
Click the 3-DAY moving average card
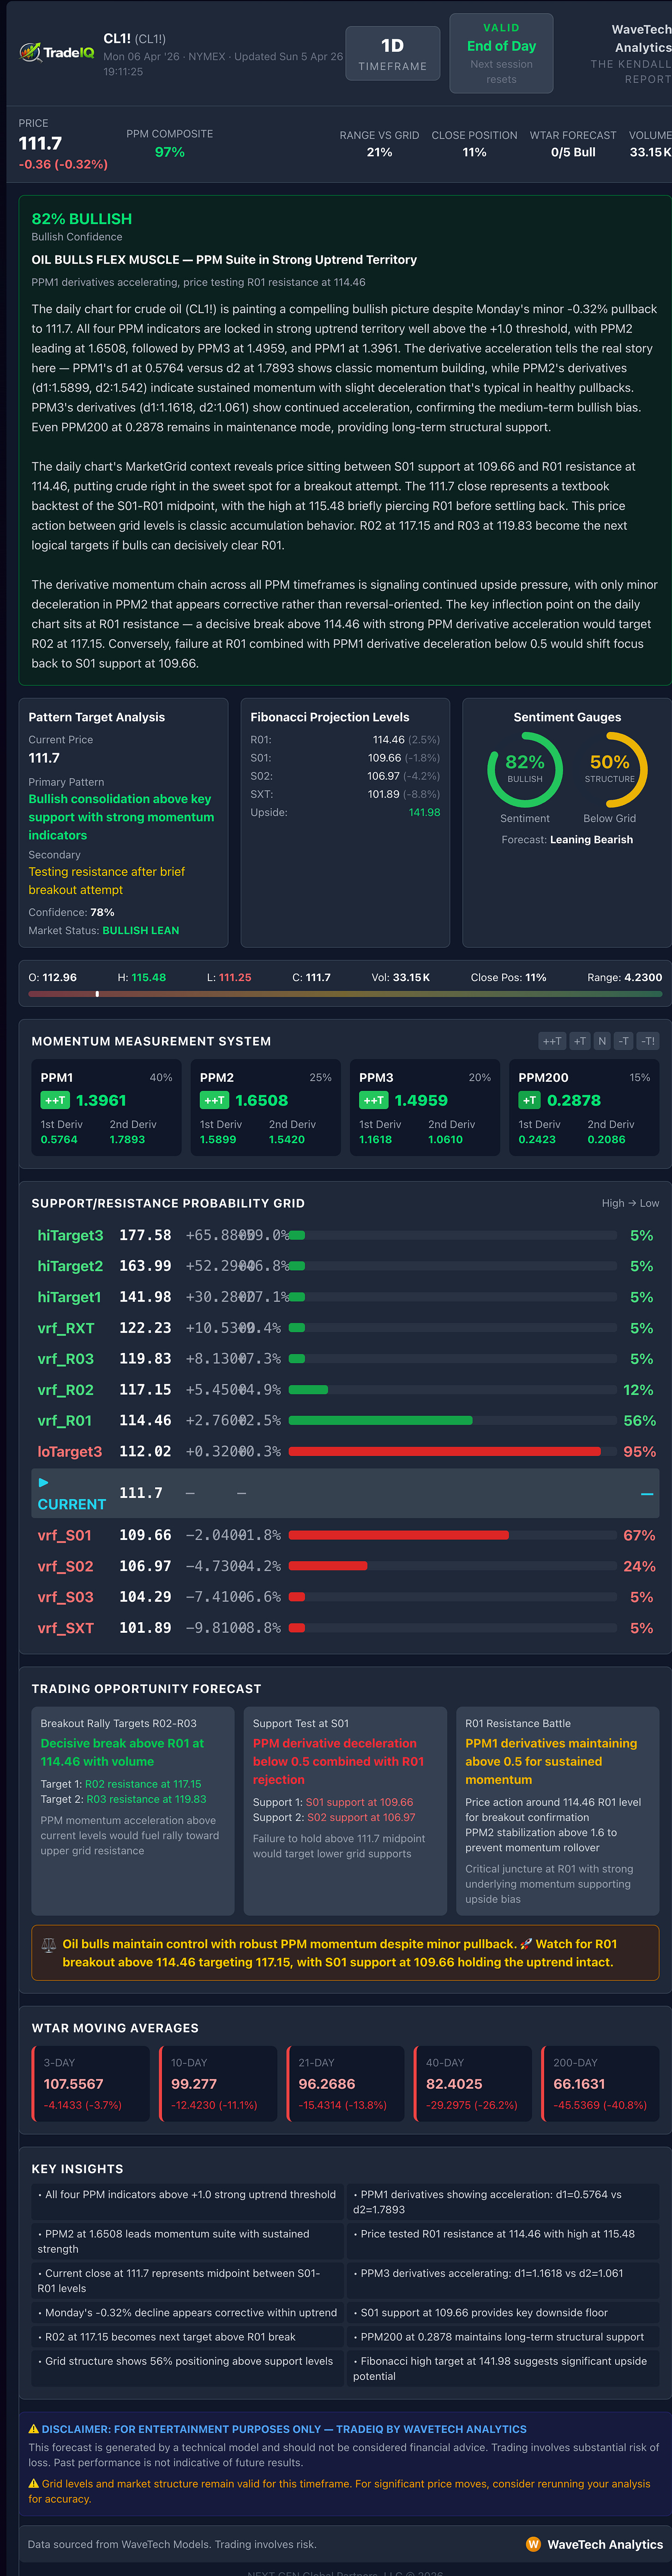click(91, 2083)
